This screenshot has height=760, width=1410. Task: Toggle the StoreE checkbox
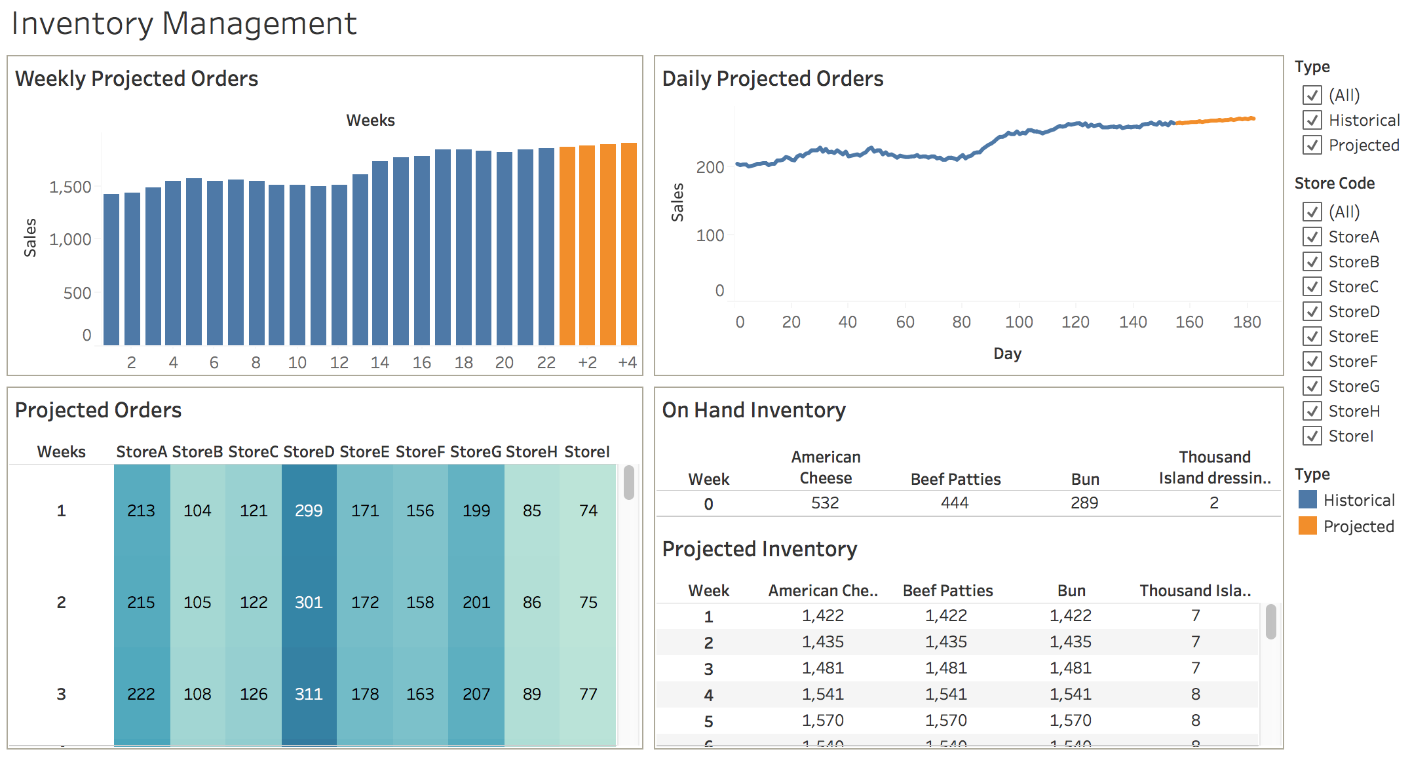point(1312,336)
